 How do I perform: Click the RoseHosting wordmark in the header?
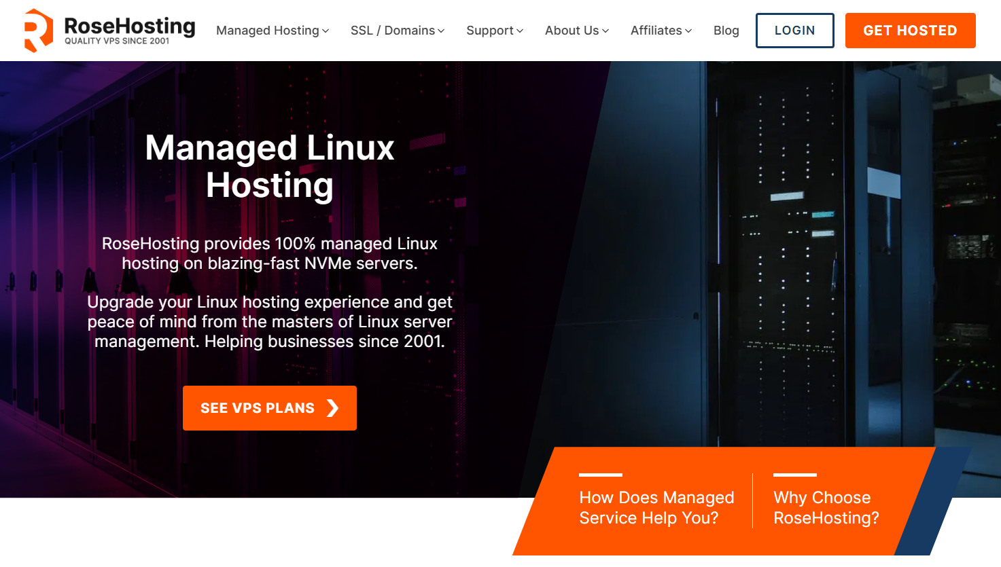[129, 26]
